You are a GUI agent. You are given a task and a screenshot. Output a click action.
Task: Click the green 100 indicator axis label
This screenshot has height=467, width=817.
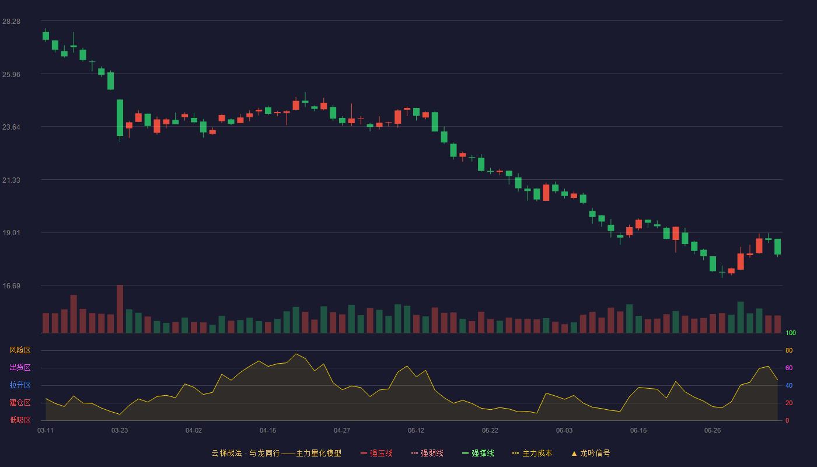click(791, 333)
